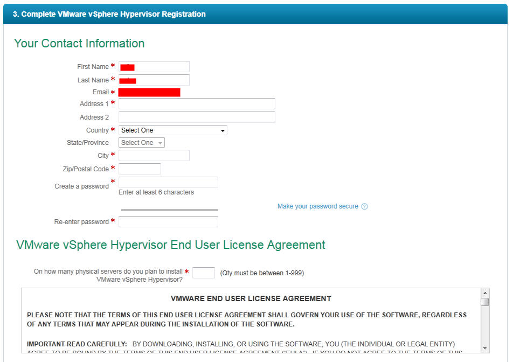513x362 pixels.
Task: Click the redacted Email value
Action: pyautogui.click(x=149, y=92)
